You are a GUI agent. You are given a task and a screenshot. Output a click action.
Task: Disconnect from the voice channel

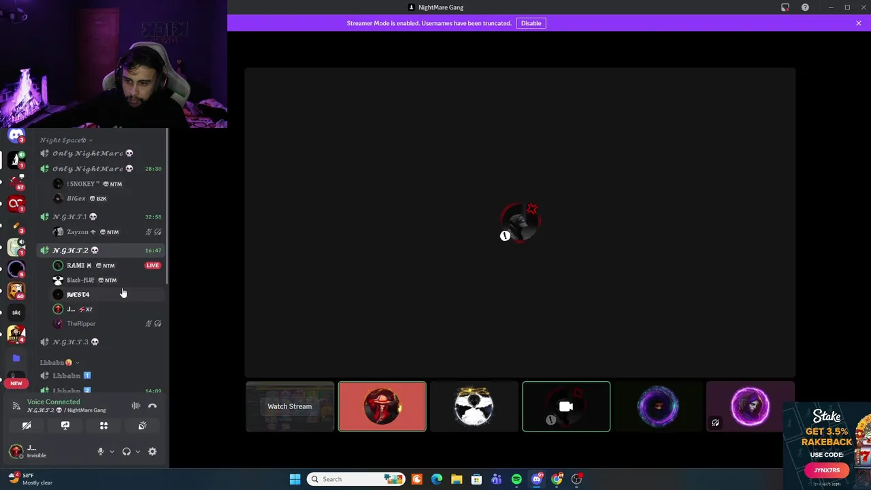pyautogui.click(x=152, y=406)
